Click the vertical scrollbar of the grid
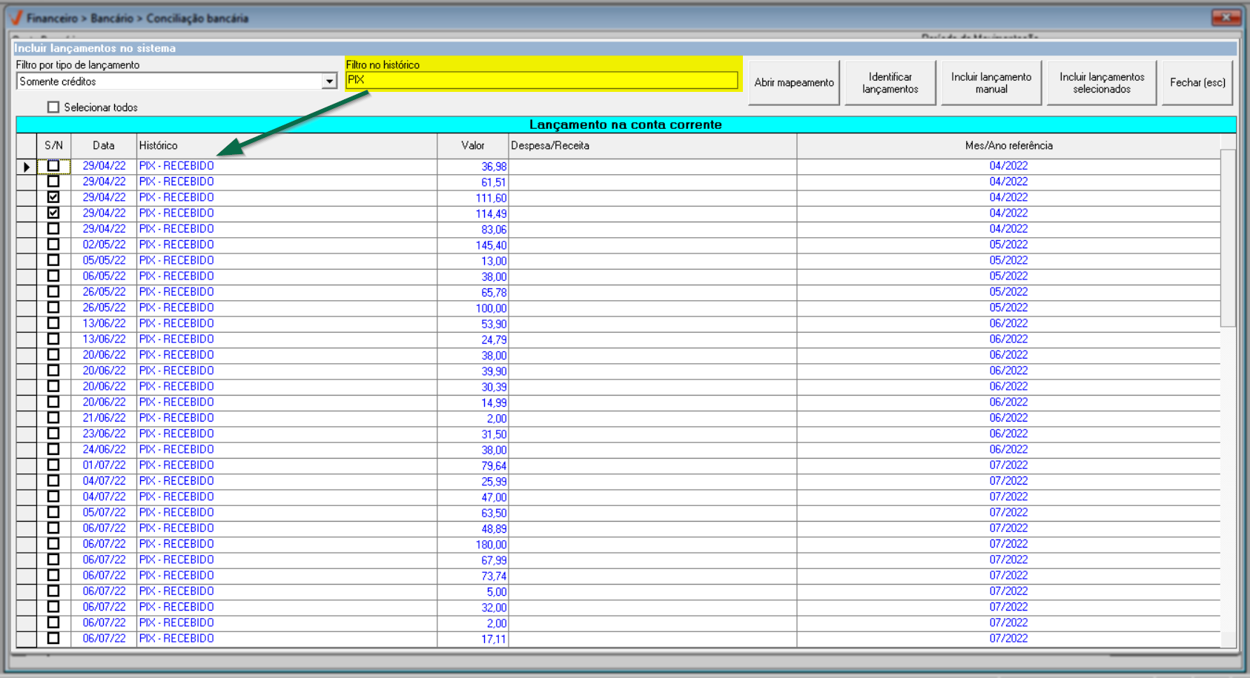1250x678 pixels. pyautogui.click(x=1228, y=237)
